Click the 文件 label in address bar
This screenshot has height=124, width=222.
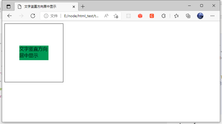54,16
